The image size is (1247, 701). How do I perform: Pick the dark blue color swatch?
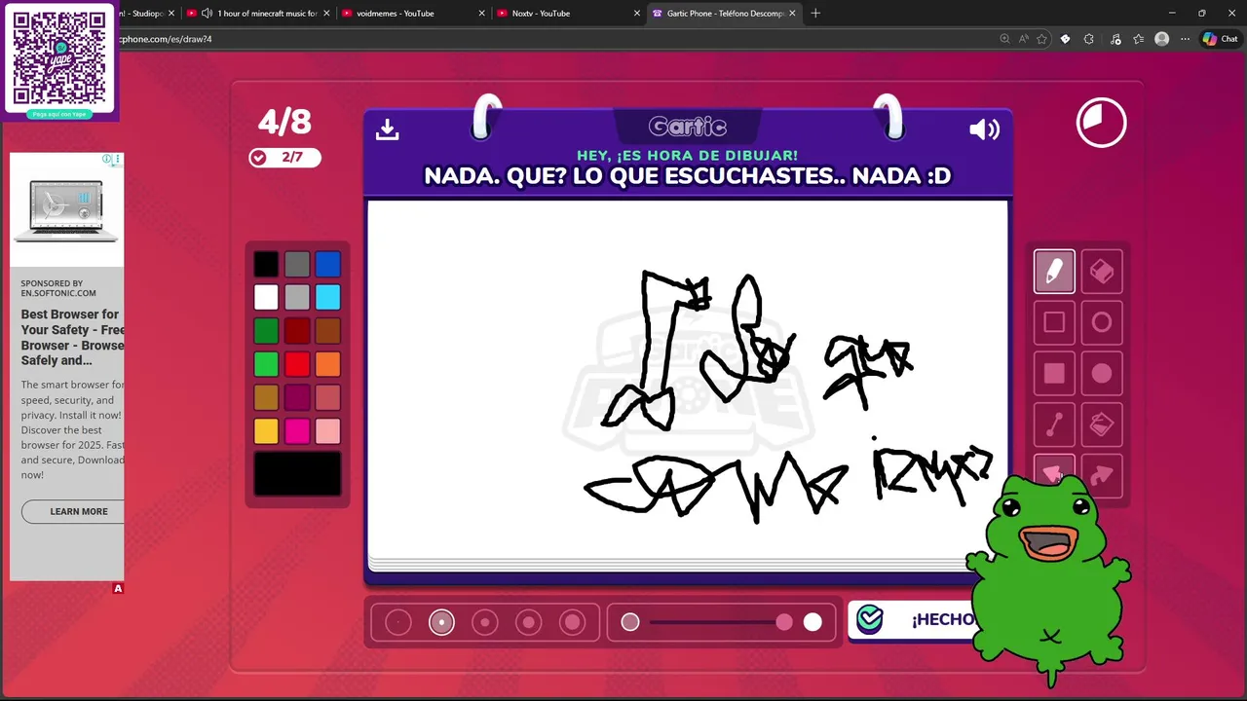[328, 264]
